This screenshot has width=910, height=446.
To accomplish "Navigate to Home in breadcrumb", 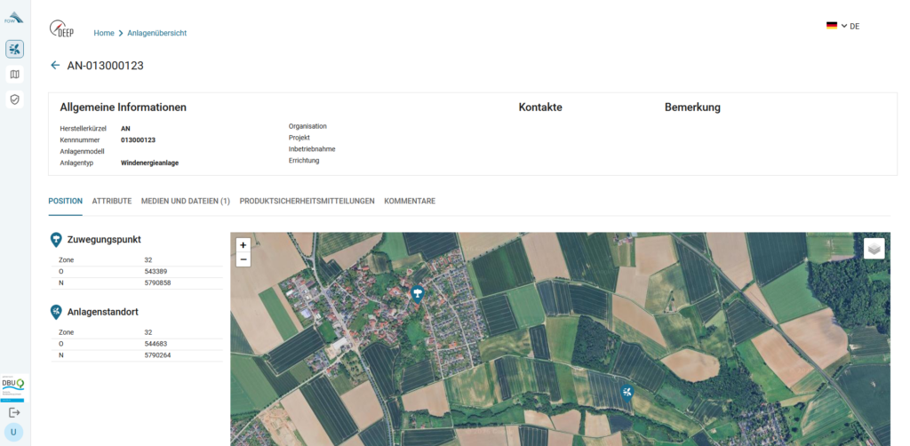I will (104, 33).
